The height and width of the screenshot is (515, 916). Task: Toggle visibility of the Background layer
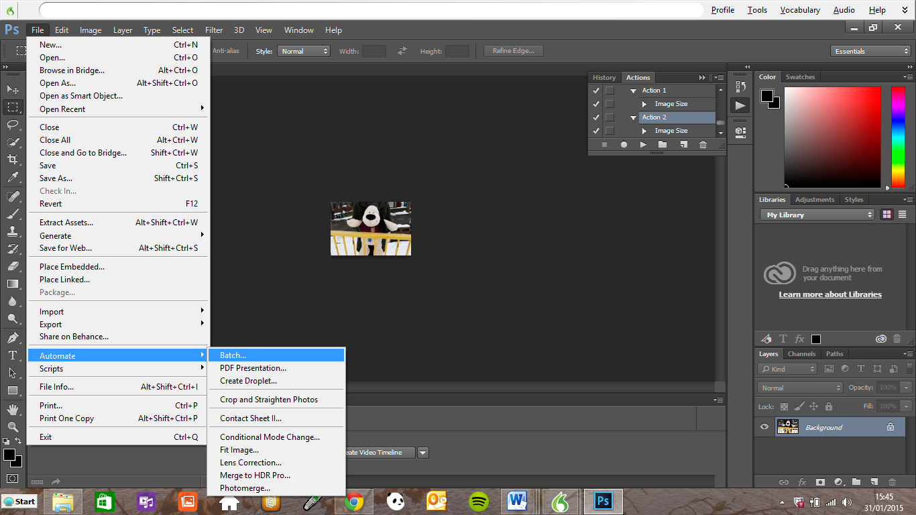(764, 426)
